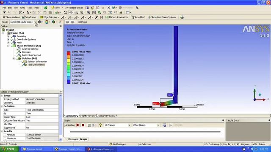Select the Box Zoom tool
This screenshot has width=271, height=152.
click(x=82, y=12)
